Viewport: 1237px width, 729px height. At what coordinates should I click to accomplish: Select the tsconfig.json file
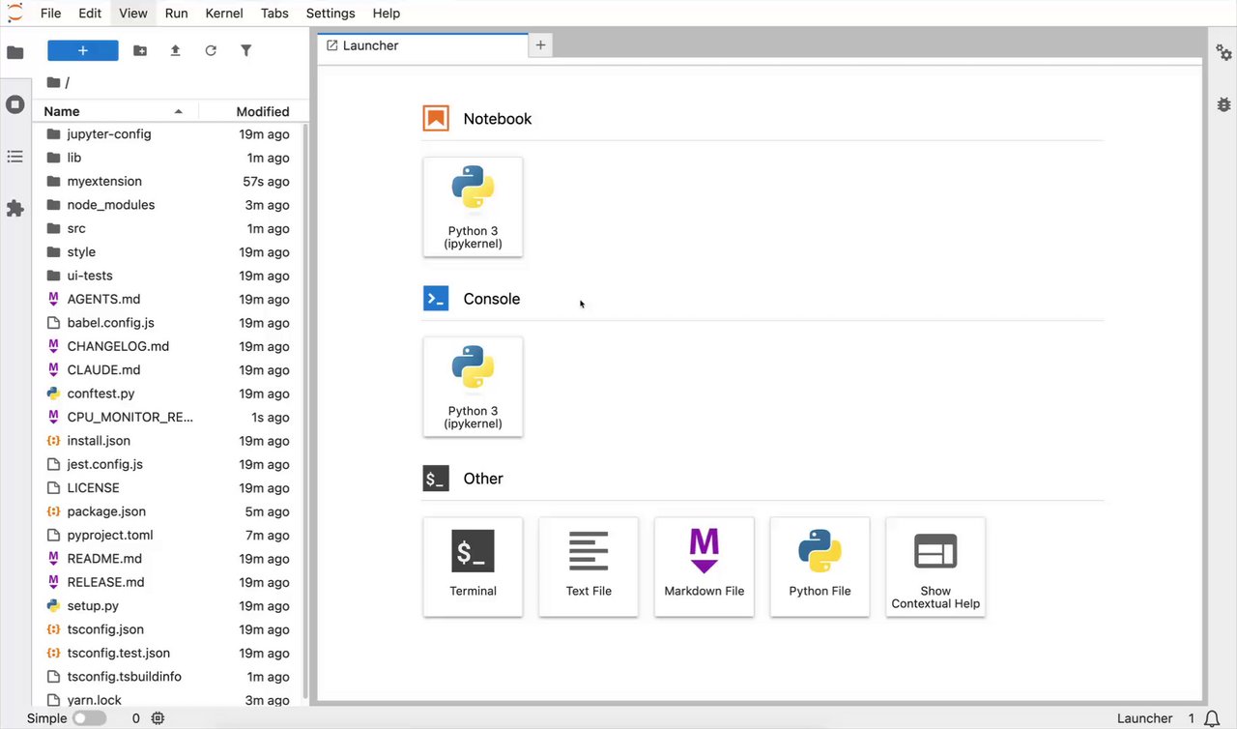point(168,629)
